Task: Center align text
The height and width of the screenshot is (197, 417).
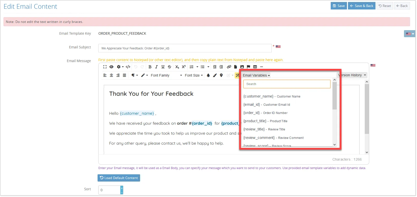Action: [111, 75]
